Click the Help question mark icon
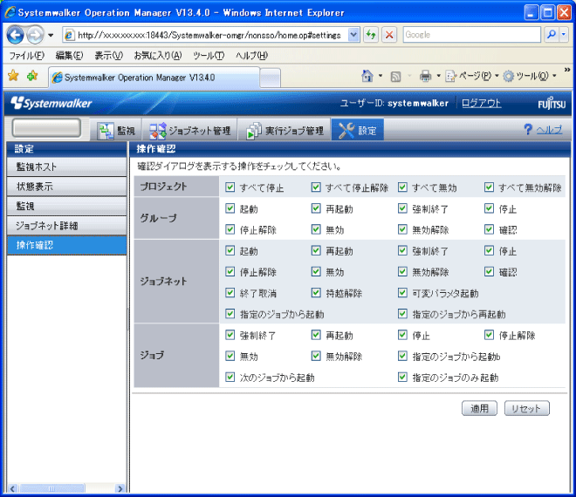The image size is (576, 497). [527, 129]
